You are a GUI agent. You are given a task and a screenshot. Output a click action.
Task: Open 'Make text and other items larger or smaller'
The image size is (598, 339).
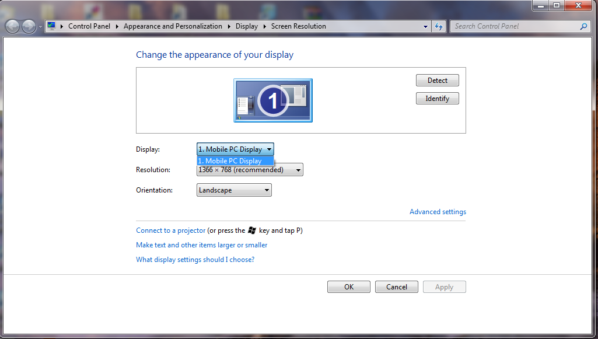pos(201,245)
